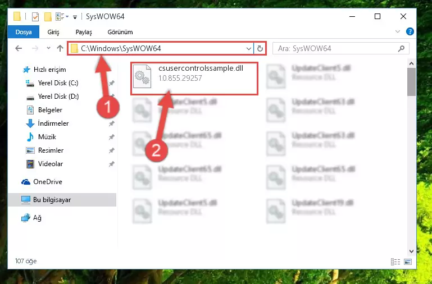Image resolution: width=432 pixels, height=284 pixels.
Task: Expand the ribbon with the chevron
Action: (398, 31)
